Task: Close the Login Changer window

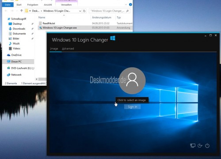Action: (x=216, y=35)
